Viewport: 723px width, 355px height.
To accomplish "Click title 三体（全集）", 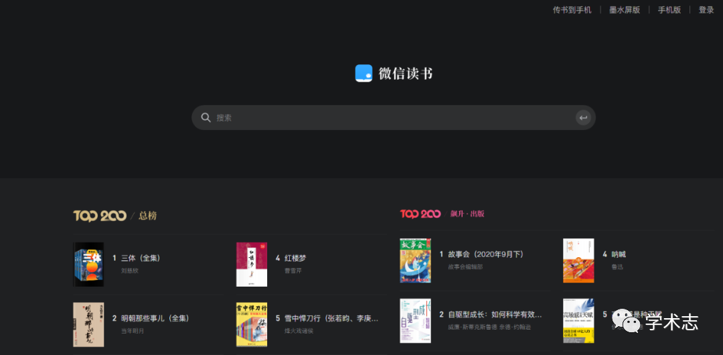I will coord(141,258).
